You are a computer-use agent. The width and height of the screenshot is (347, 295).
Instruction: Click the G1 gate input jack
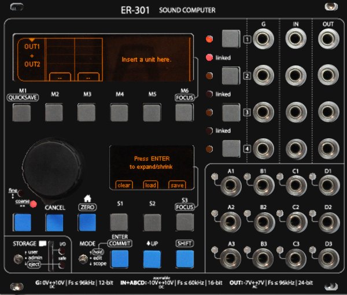click(263, 39)
